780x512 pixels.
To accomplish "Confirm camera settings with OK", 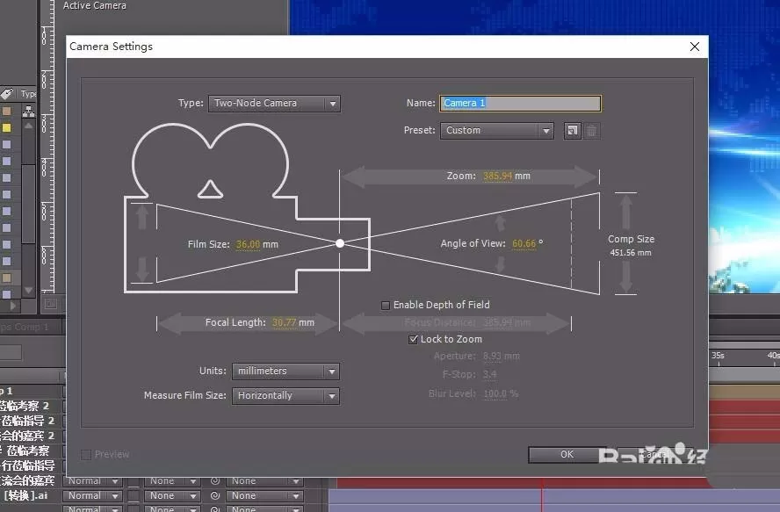I will pos(567,454).
